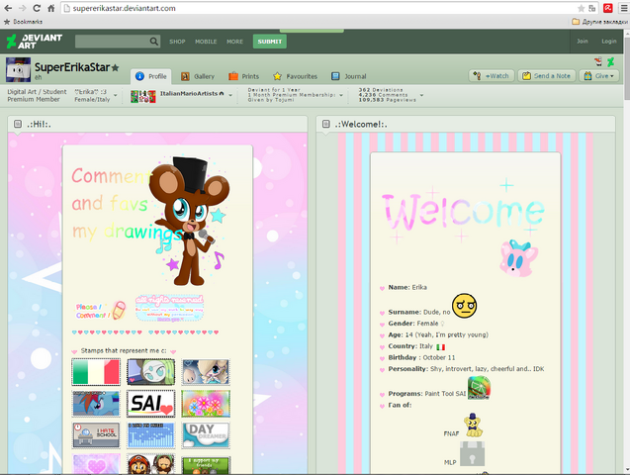
Task: Open the MOBILE menu item
Action: pyautogui.click(x=206, y=42)
